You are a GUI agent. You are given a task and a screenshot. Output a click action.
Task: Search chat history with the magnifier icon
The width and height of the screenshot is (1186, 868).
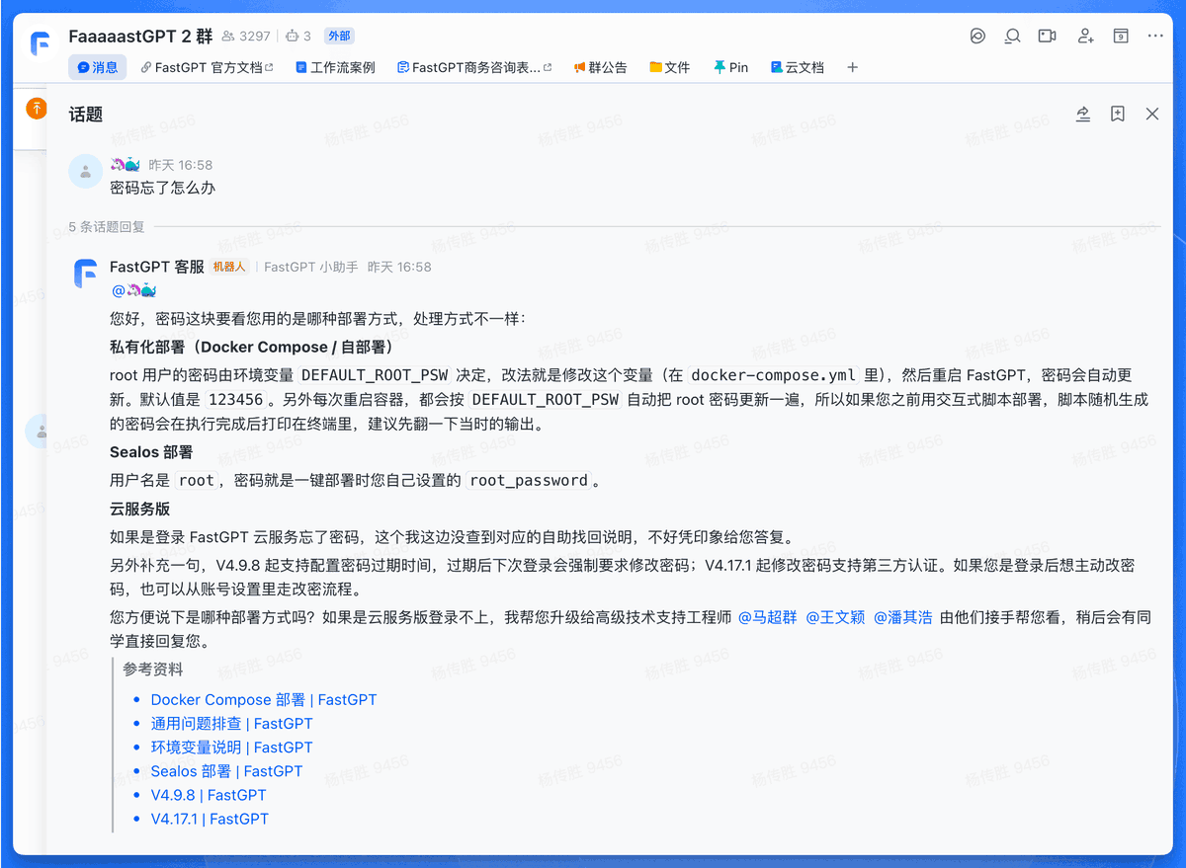click(1012, 37)
